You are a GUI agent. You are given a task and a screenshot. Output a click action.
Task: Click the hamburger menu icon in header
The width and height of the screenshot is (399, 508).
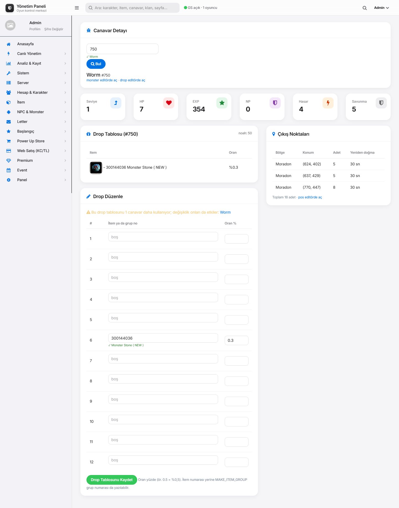tap(77, 8)
